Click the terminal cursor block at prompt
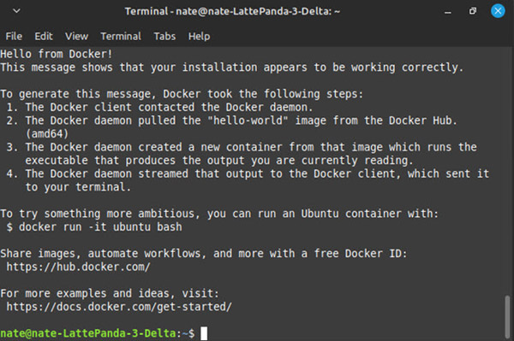The image size is (514, 341). point(204,333)
